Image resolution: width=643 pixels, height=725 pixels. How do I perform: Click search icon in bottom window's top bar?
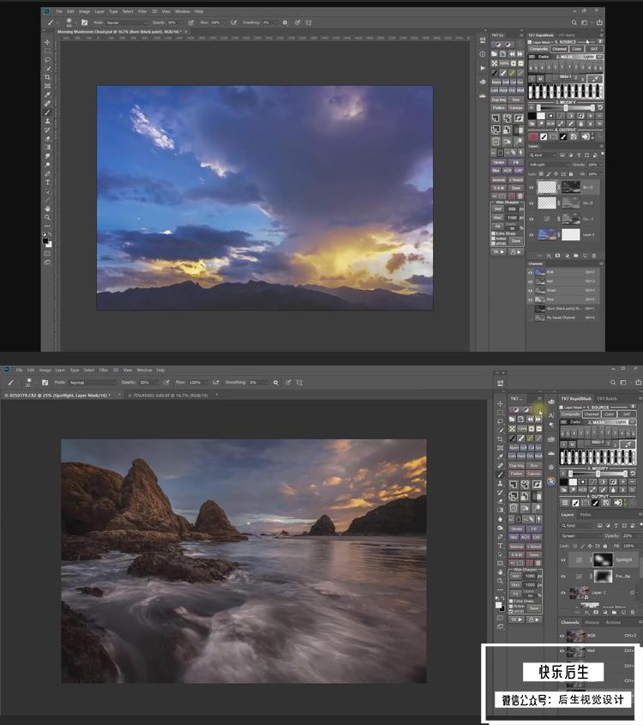click(613, 383)
